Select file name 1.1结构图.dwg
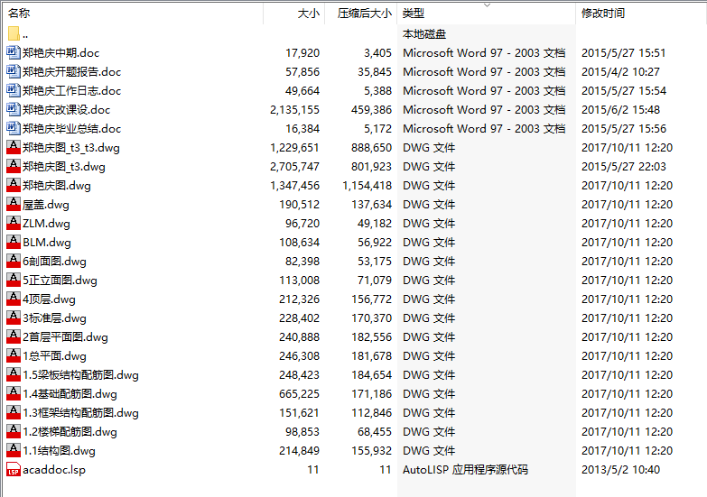This screenshot has height=497, width=707. [59, 451]
